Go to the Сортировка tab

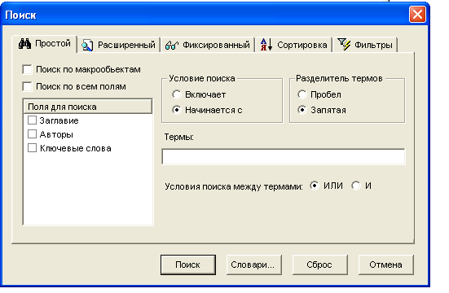click(302, 45)
